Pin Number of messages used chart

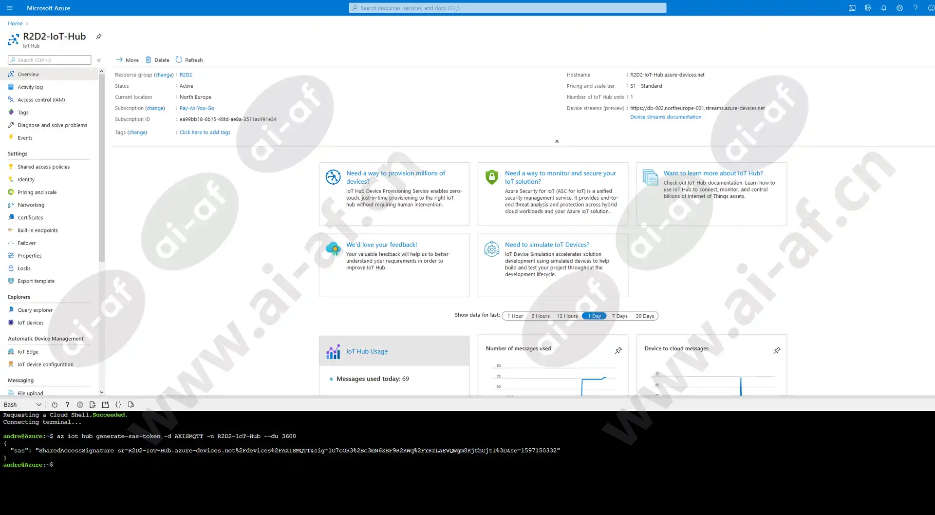pos(618,350)
